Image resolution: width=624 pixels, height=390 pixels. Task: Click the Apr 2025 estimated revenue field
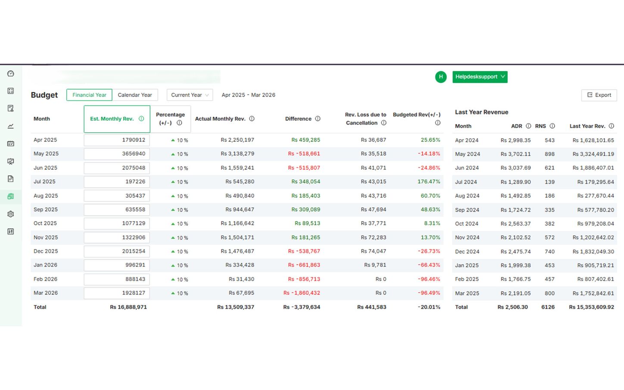click(x=117, y=140)
